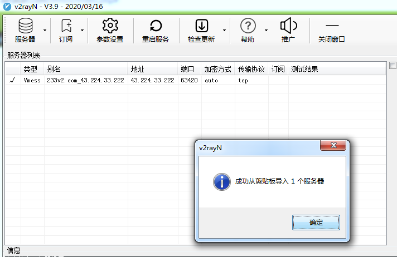Image resolution: width=397 pixels, height=257 pixels.
Task: Open 参数设置 gear settings icon
Action: click(x=110, y=26)
